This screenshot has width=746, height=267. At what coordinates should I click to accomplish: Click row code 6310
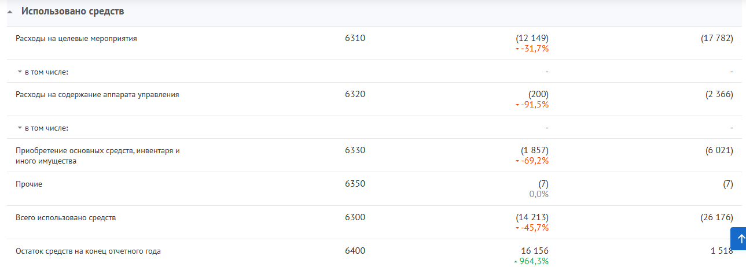click(355, 39)
